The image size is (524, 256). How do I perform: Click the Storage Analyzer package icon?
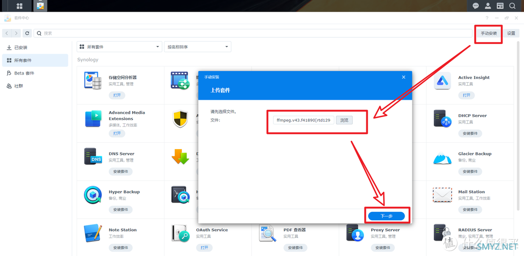[93, 80]
